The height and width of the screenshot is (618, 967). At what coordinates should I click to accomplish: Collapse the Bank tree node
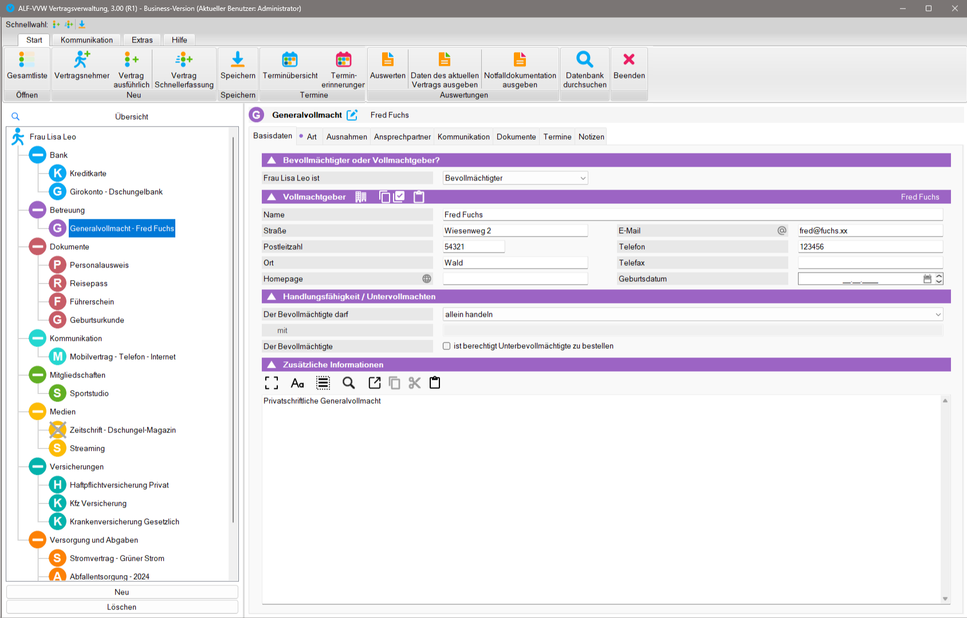tap(38, 155)
